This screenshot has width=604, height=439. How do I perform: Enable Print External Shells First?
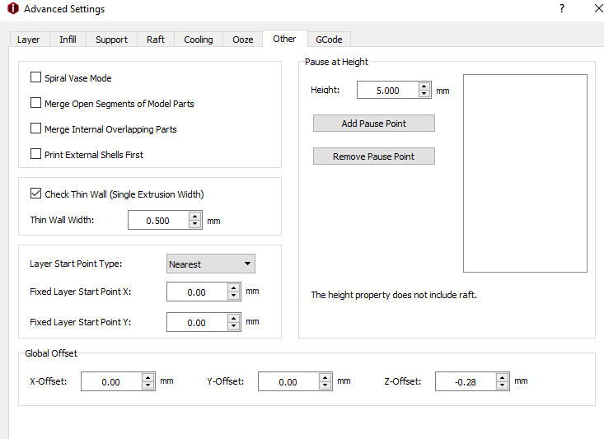35,154
